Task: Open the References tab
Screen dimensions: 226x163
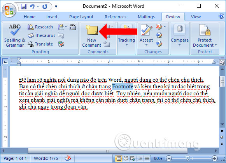Action: (116, 17)
